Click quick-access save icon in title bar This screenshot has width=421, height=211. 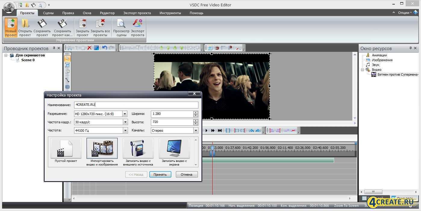click(33, 5)
